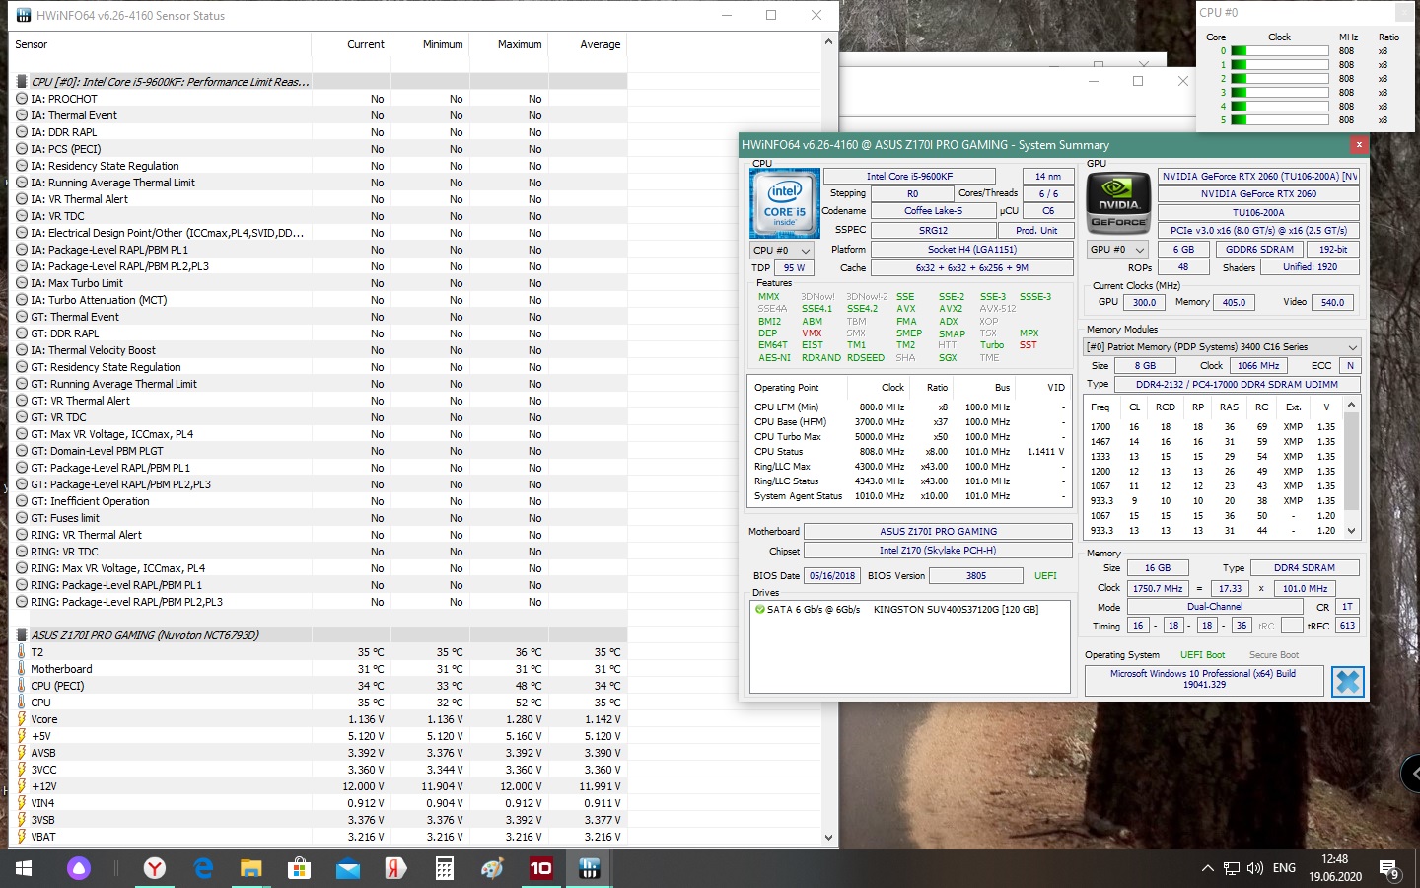
Task: Click the status icon beside GT: Fuses limit
Action: (22, 518)
